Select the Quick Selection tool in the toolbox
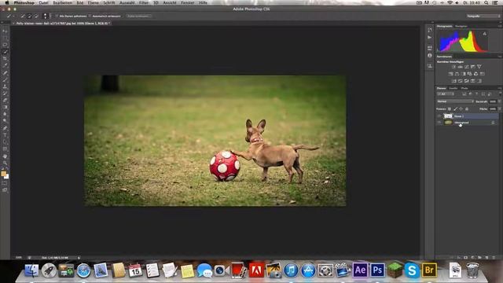 coord(6,52)
